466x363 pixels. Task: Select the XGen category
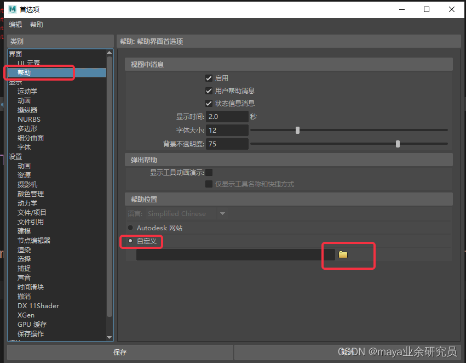(x=26, y=315)
